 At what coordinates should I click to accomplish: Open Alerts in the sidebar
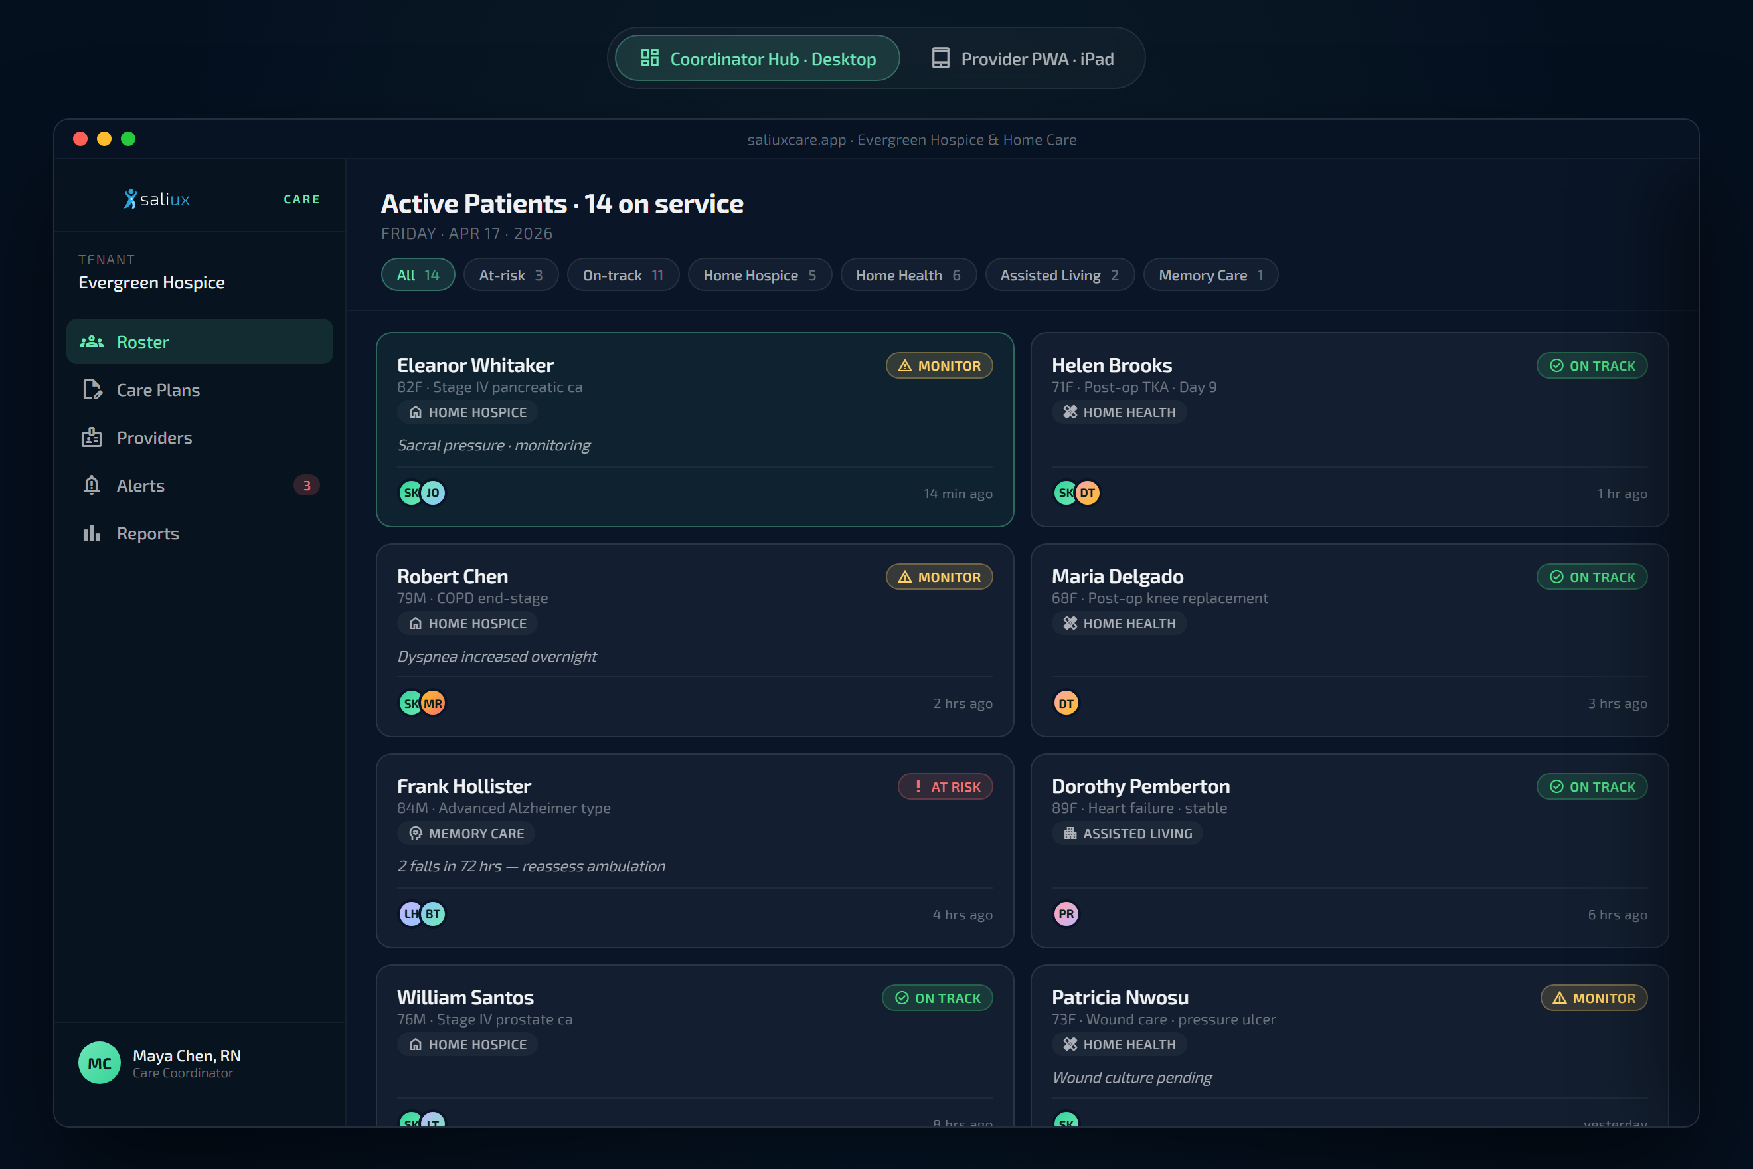(200, 486)
